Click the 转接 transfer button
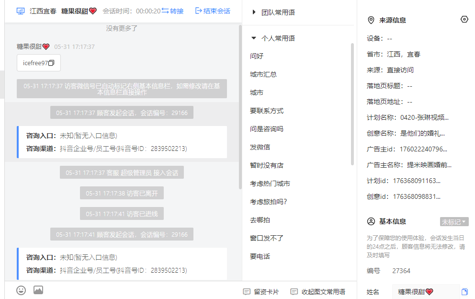 pyautogui.click(x=173, y=11)
